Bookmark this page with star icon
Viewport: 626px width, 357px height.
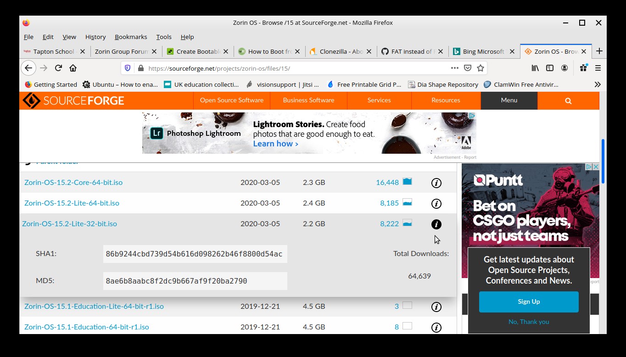[x=481, y=68]
